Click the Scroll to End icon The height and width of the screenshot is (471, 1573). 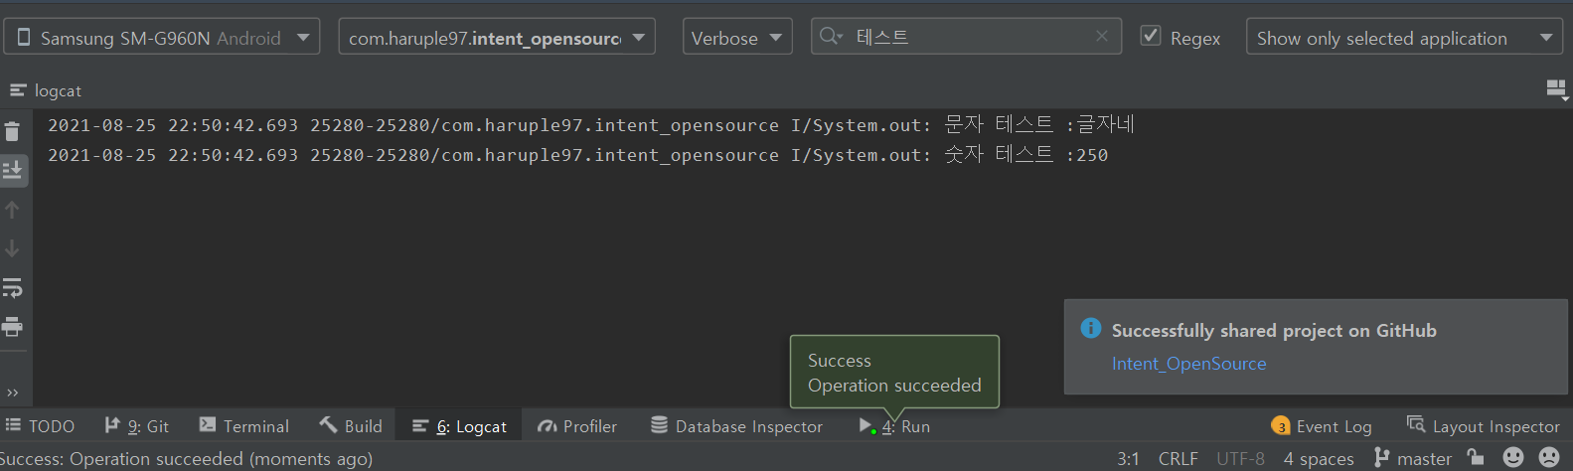coord(12,170)
